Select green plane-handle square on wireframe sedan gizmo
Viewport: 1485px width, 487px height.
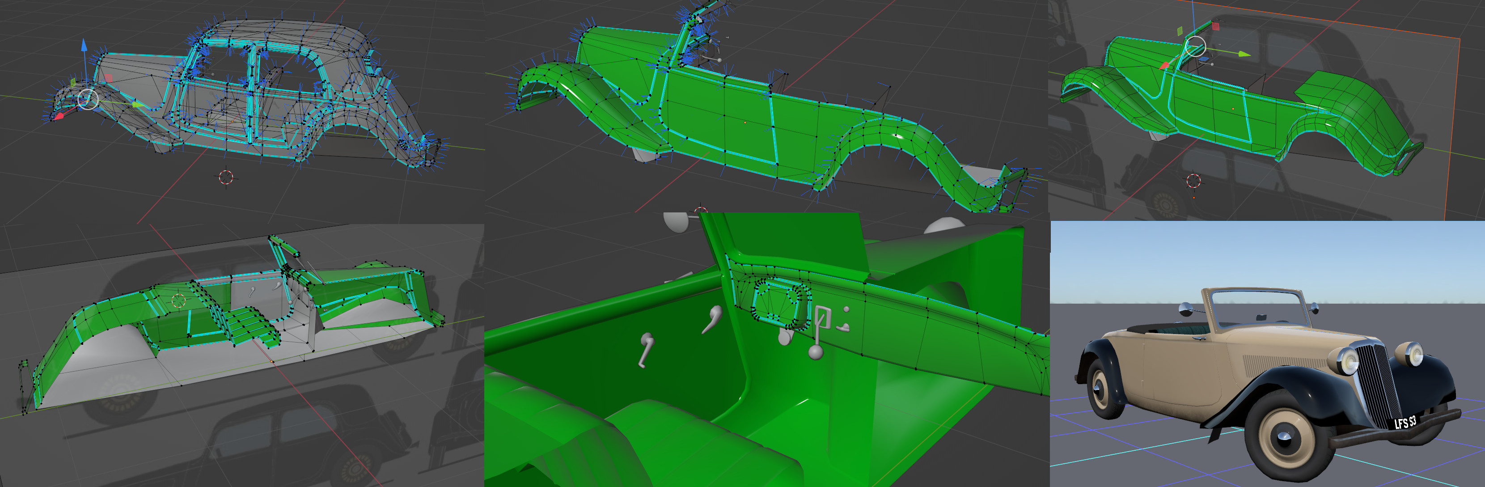tap(73, 82)
